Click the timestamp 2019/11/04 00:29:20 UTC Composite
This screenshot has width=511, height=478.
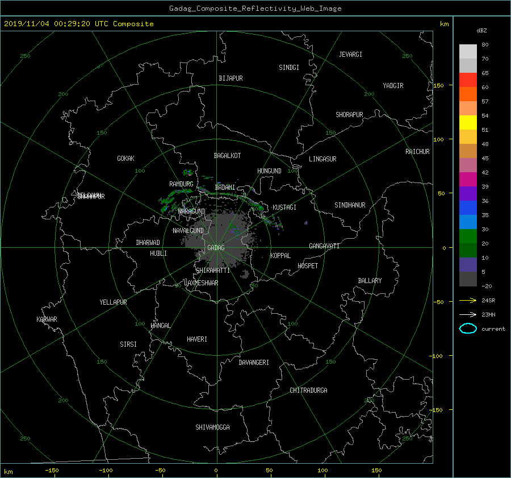click(78, 24)
